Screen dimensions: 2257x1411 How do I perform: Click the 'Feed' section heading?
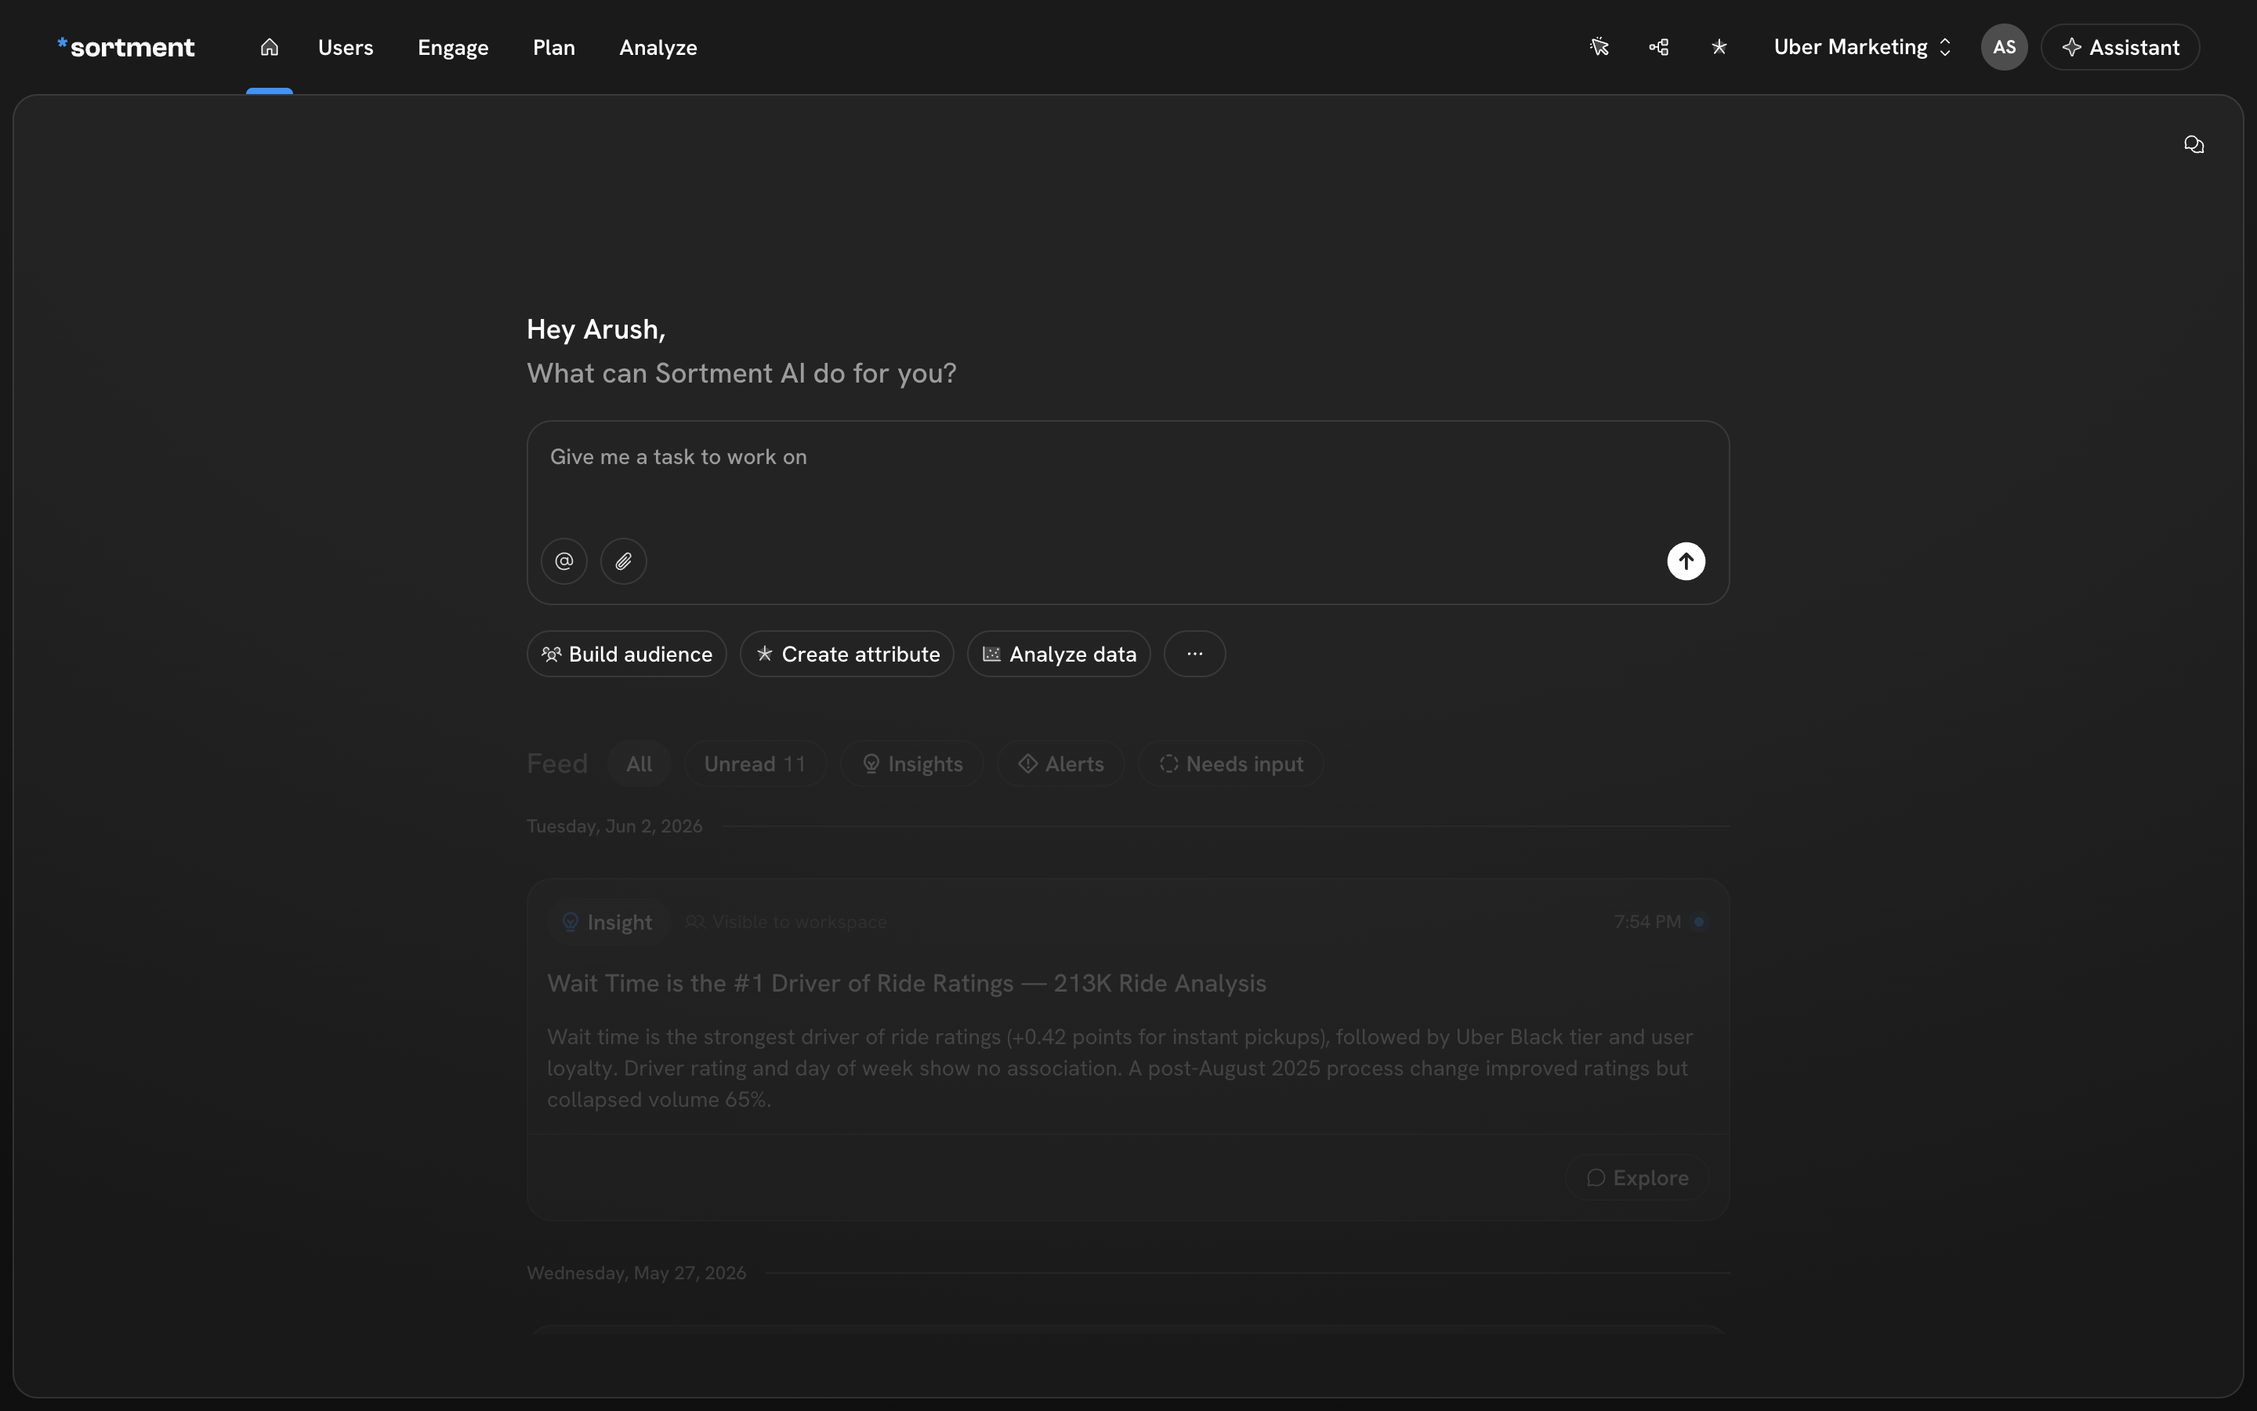point(556,764)
